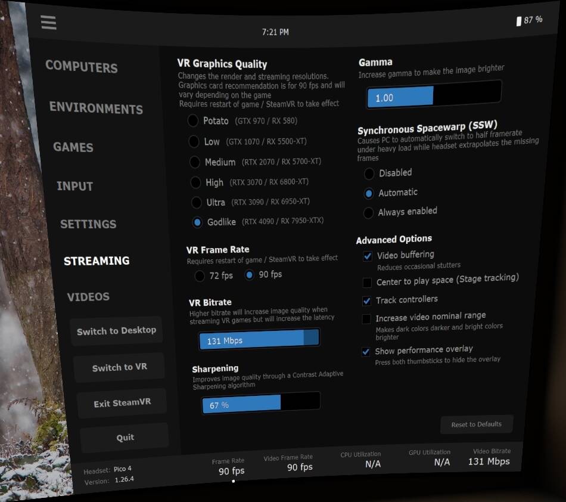Click the GPU Utilization N/A value
Image resolution: width=566 pixels, height=502 pixels.
tap(442, 462)
